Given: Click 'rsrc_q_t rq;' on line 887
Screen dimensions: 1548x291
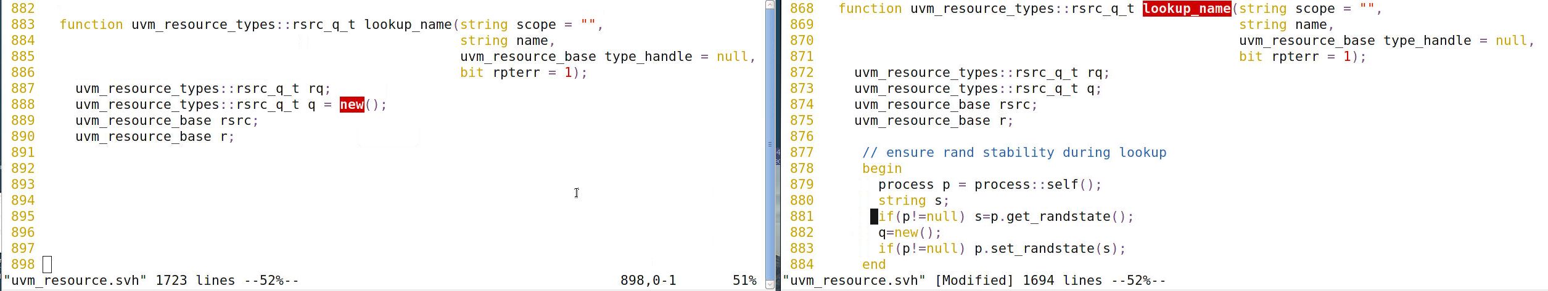Looking at the screenshot, I should pyautogui.click(x=284, y=89).
